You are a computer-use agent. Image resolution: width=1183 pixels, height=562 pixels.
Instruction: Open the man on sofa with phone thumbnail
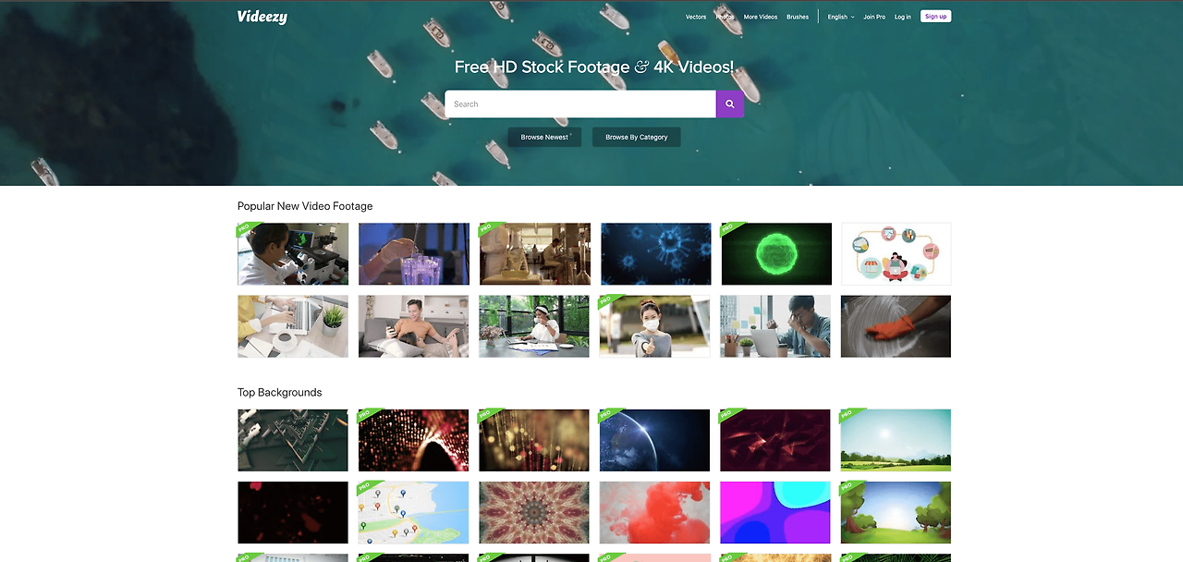tap(414, 326)
